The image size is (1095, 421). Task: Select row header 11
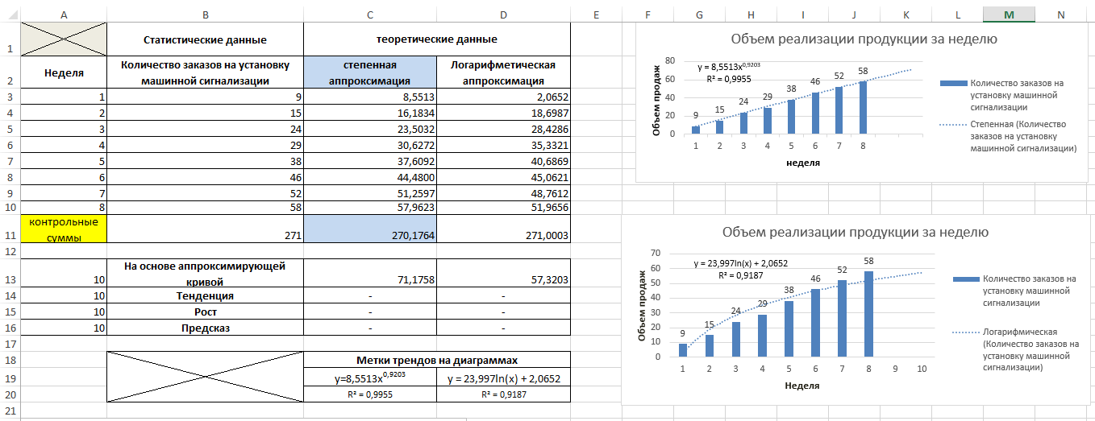[x=10, y=229]
